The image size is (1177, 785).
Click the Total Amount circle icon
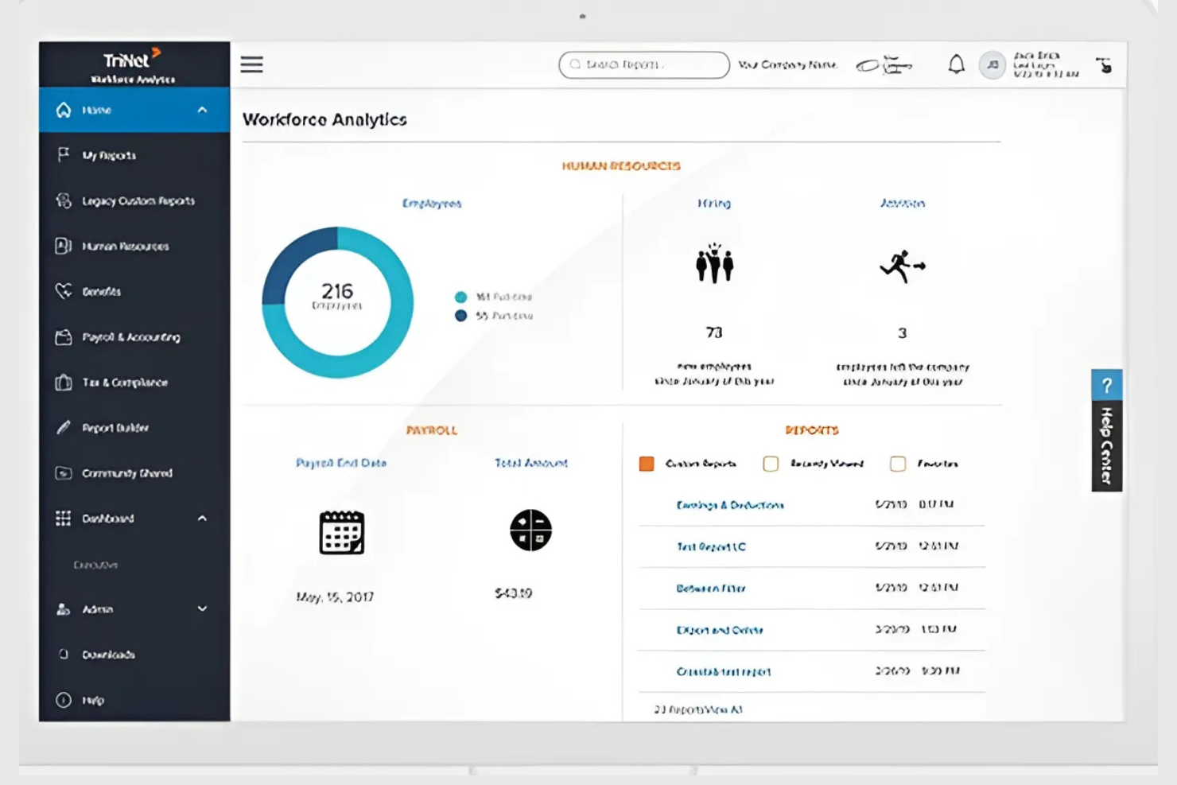[x=530, y=530]
